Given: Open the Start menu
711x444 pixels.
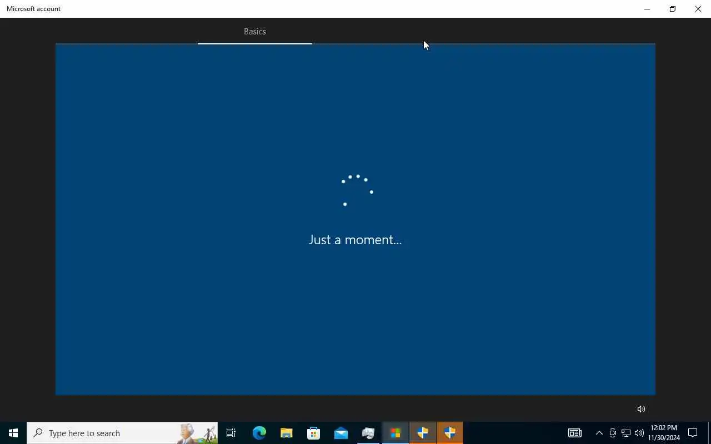Looking at the screenshot, I should (13, 433).
